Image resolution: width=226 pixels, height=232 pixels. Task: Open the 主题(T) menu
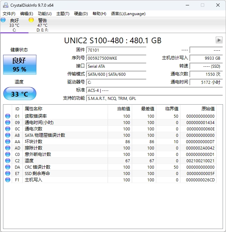(63, 14)
